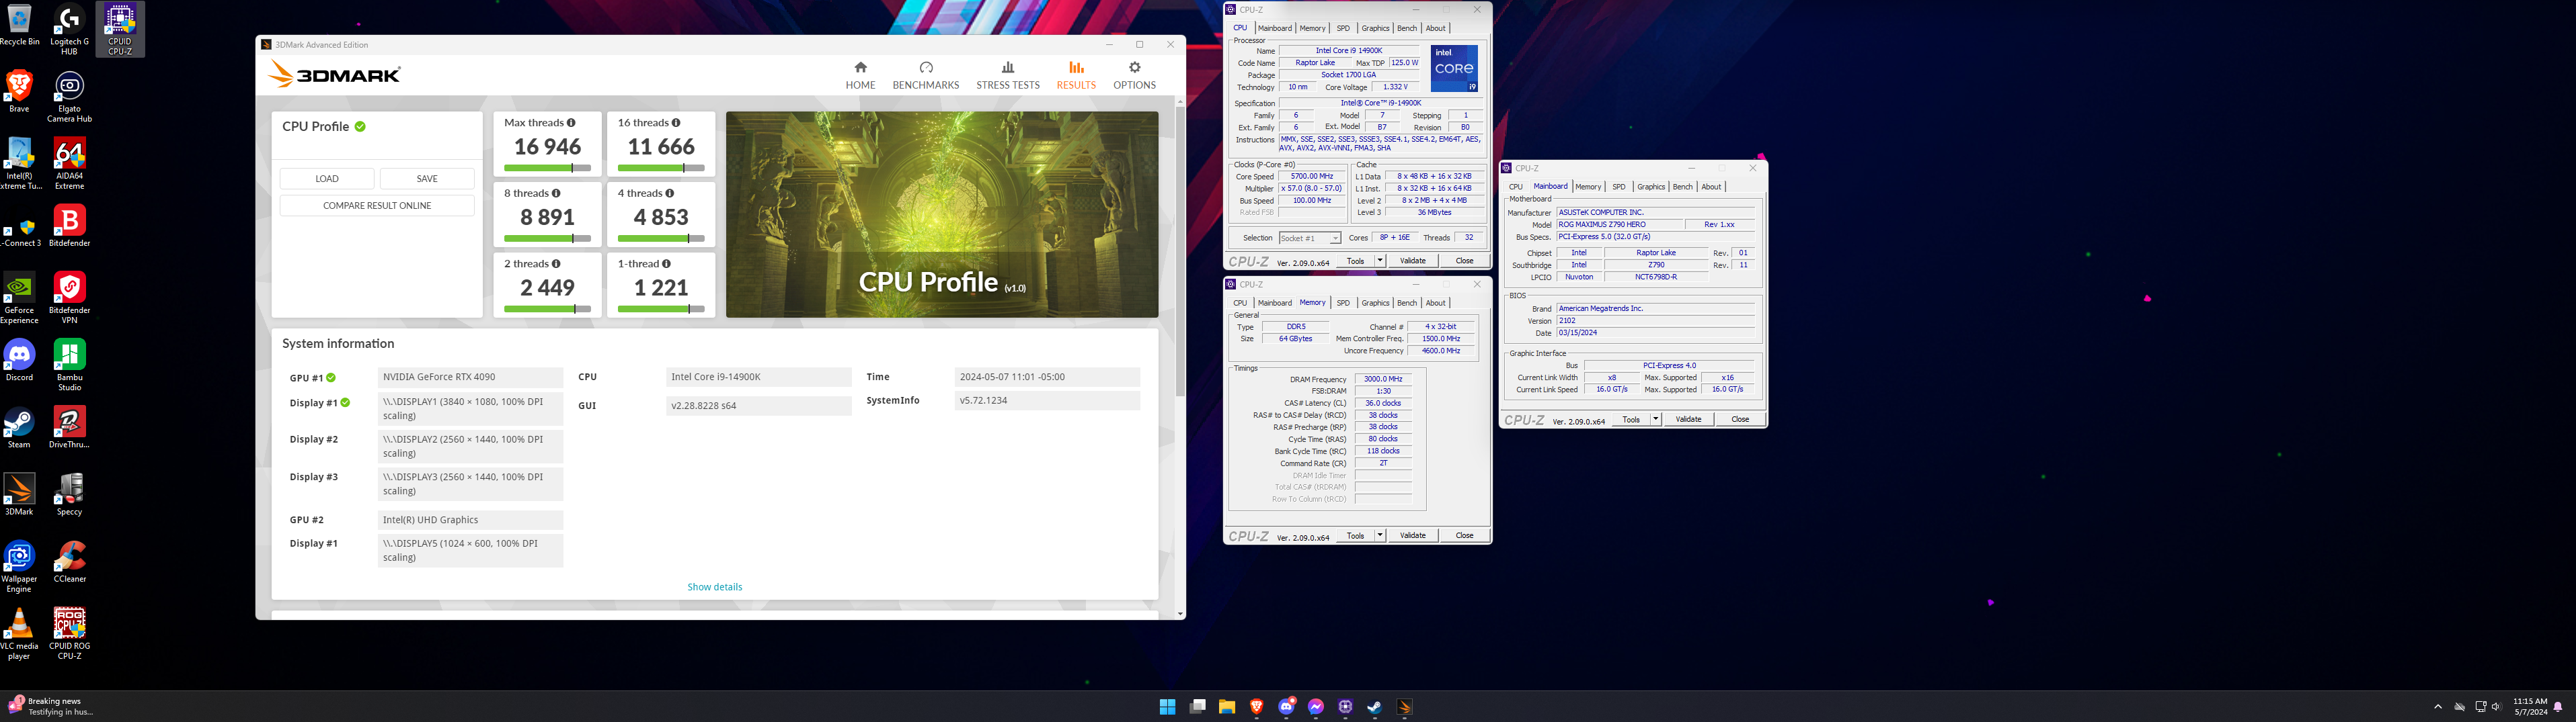Open Bambu Studio desktop icon

(69, 365)
